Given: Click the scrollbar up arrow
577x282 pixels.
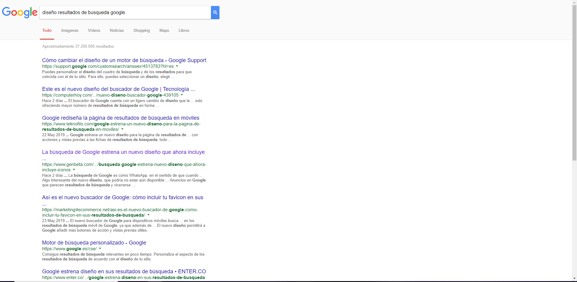Looking at the screenshot, I should tap(574, 2).
